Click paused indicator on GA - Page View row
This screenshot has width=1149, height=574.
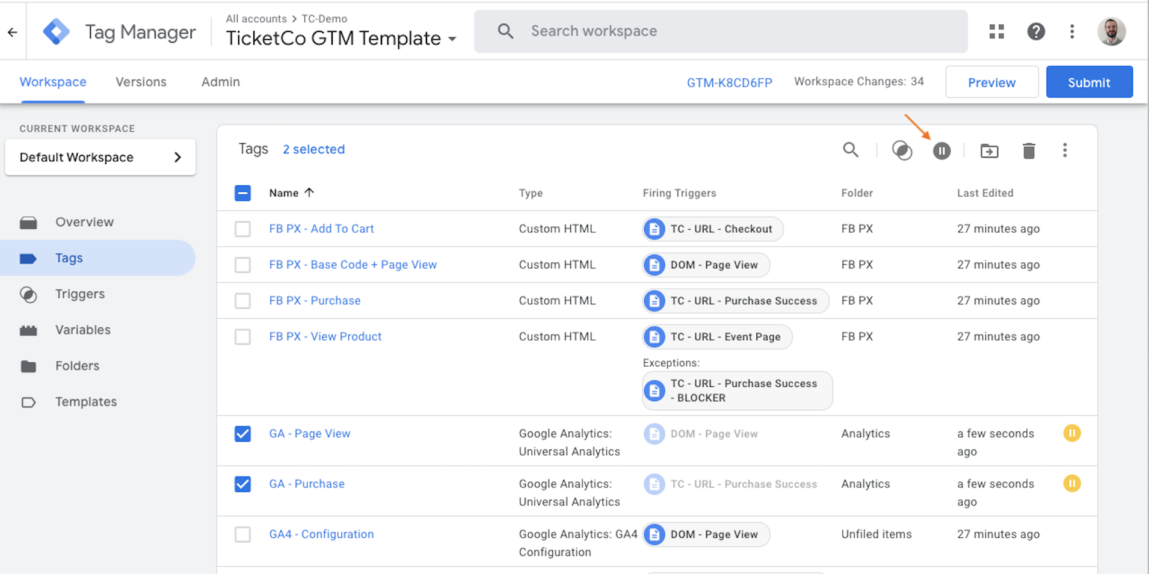tap(1072, 433)
